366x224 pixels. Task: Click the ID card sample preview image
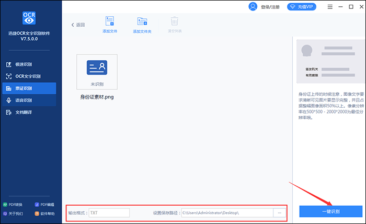click(x=331, y=61)
